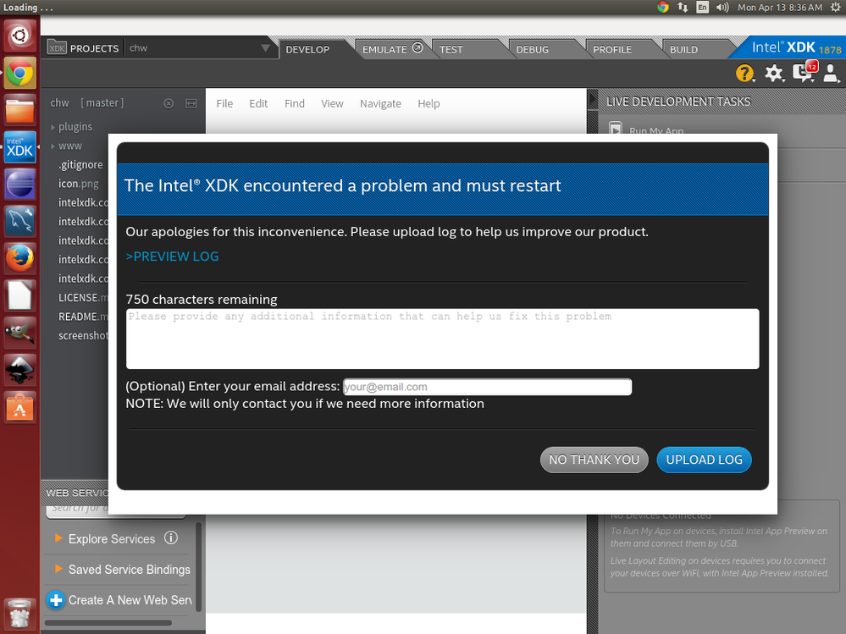Click the Run My App icon

[x=616, y=129]
